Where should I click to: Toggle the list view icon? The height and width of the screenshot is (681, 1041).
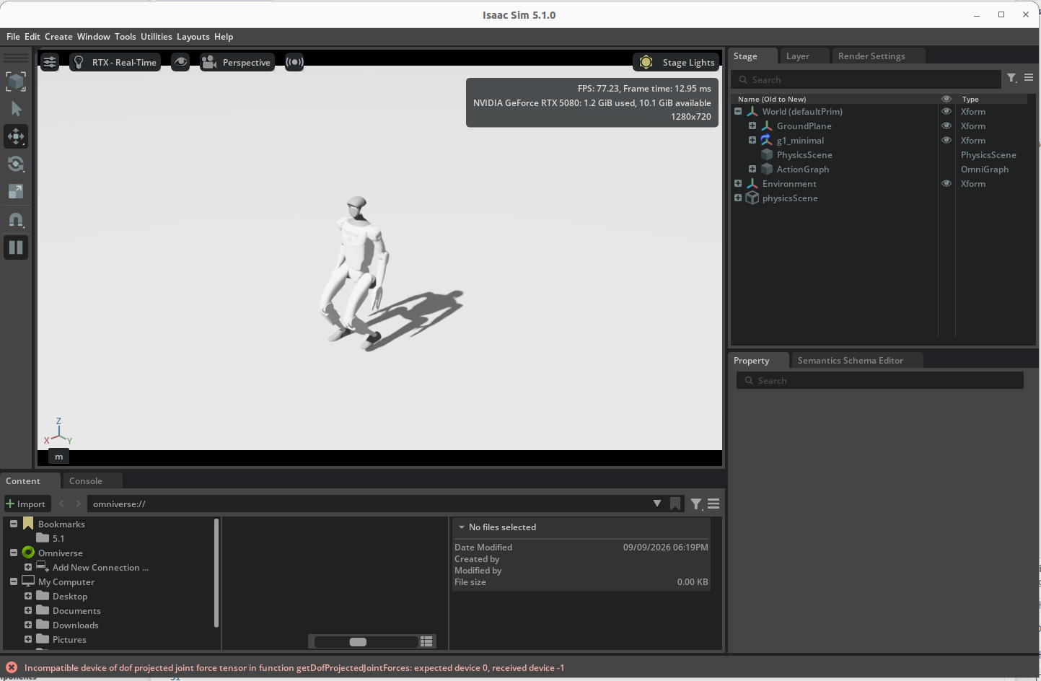(426, 641)
